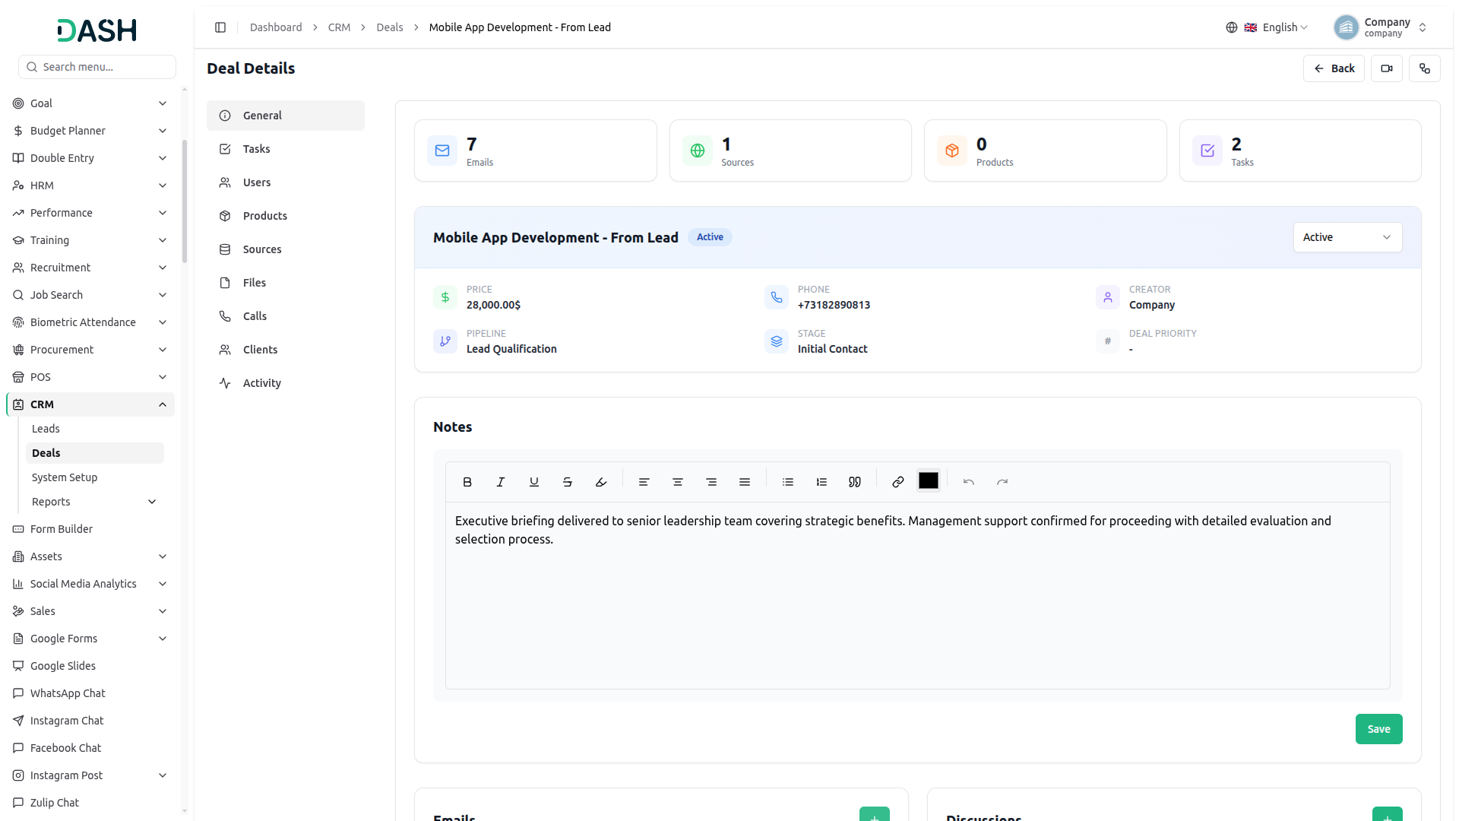This screenshot has height=821, width=1459.
Task: Click the globe language icon
Action: [x=1232, y=27]
